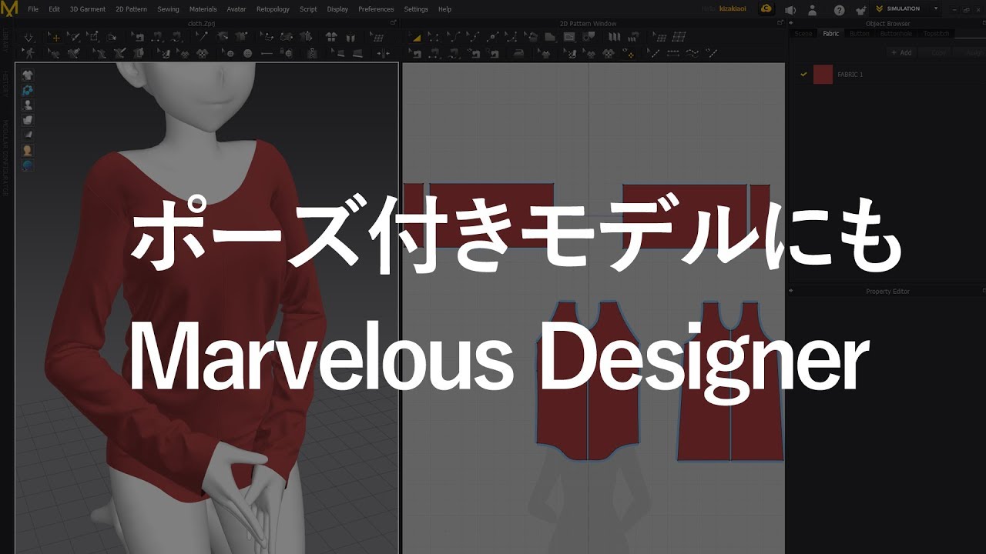Click the Add fabric button

point(901,52)
